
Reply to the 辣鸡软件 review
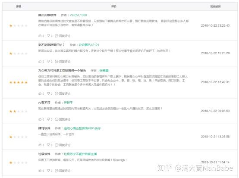(x=63, y=145)
